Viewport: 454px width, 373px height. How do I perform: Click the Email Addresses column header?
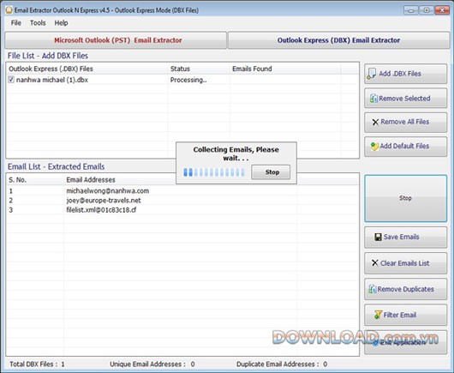click(x=180, y=180)
